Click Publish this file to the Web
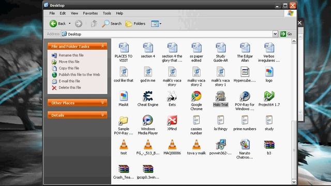 point(79,74)
